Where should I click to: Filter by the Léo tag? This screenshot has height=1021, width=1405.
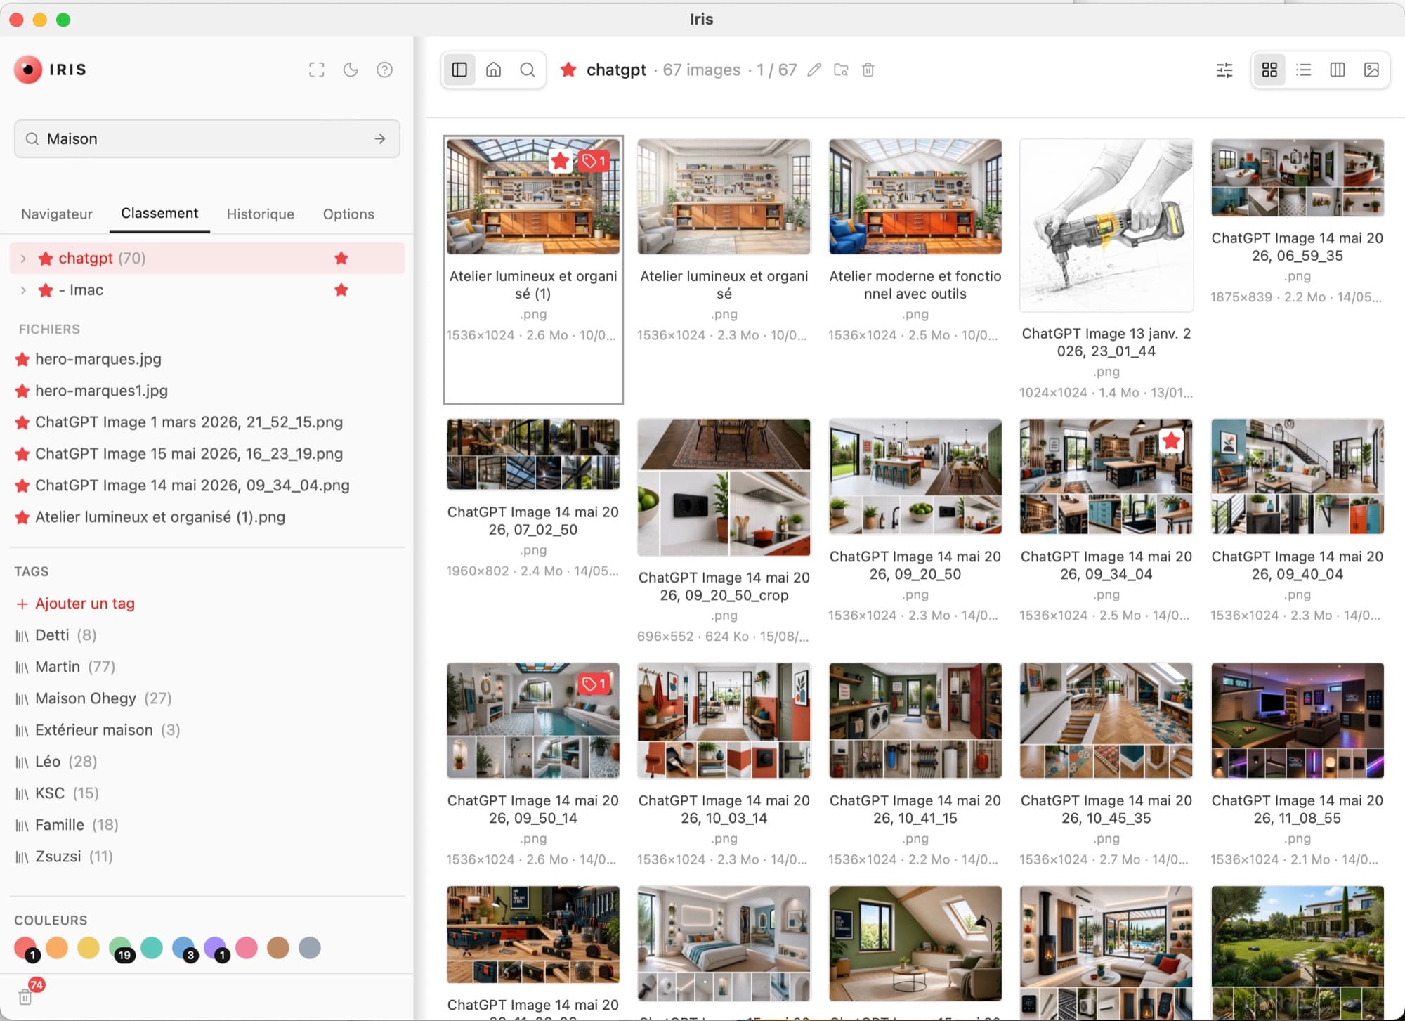(x=56, y=762)
